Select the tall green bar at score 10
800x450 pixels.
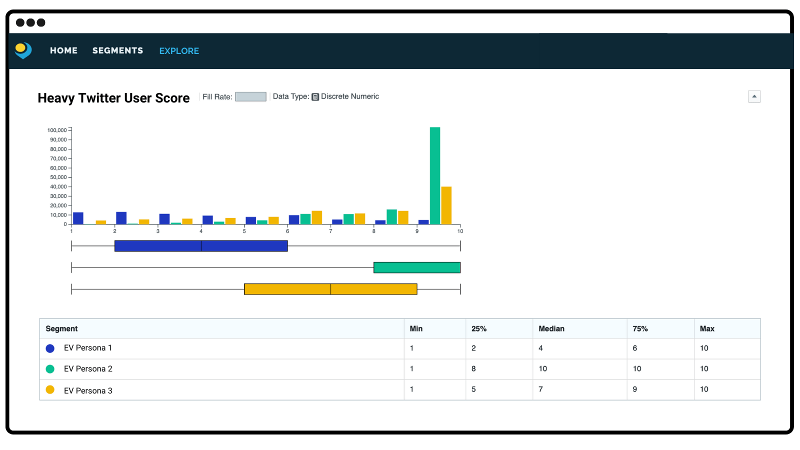click(x=434, y=175)
